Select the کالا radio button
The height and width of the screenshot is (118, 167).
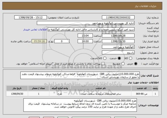pyautogui.click(x=130, y=58)
